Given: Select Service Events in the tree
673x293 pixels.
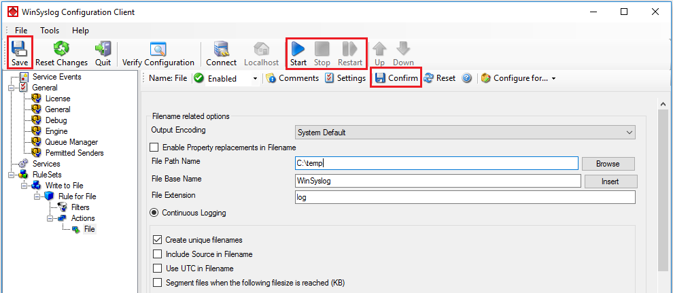Looking at the screenshot, I should pos(56,77).
